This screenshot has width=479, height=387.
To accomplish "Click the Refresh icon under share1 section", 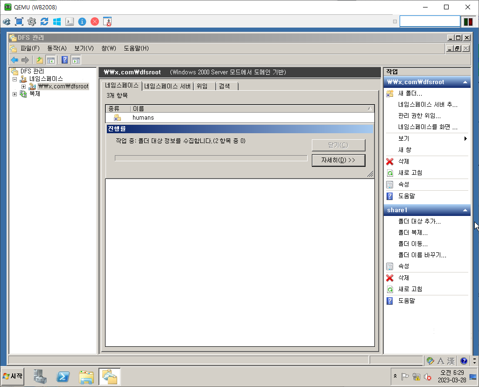I will 390,289.
